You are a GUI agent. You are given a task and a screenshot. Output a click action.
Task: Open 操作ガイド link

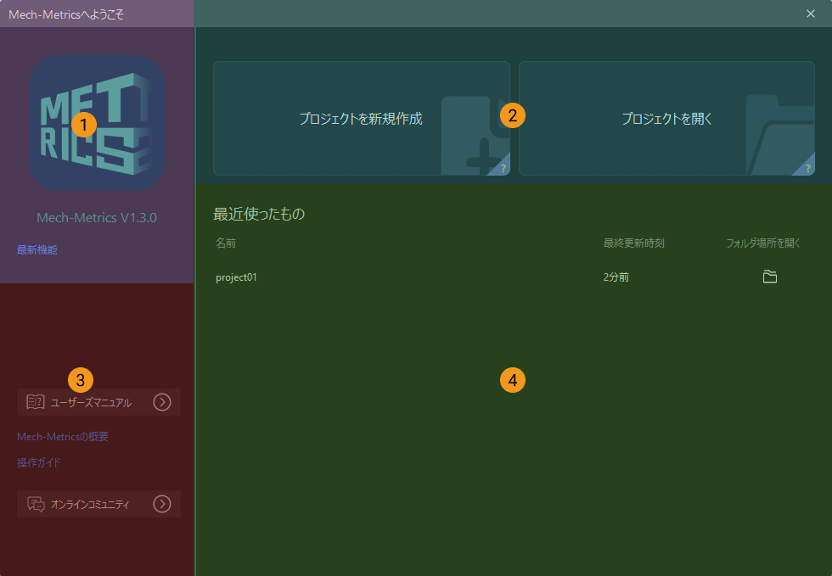coord(39,462)
